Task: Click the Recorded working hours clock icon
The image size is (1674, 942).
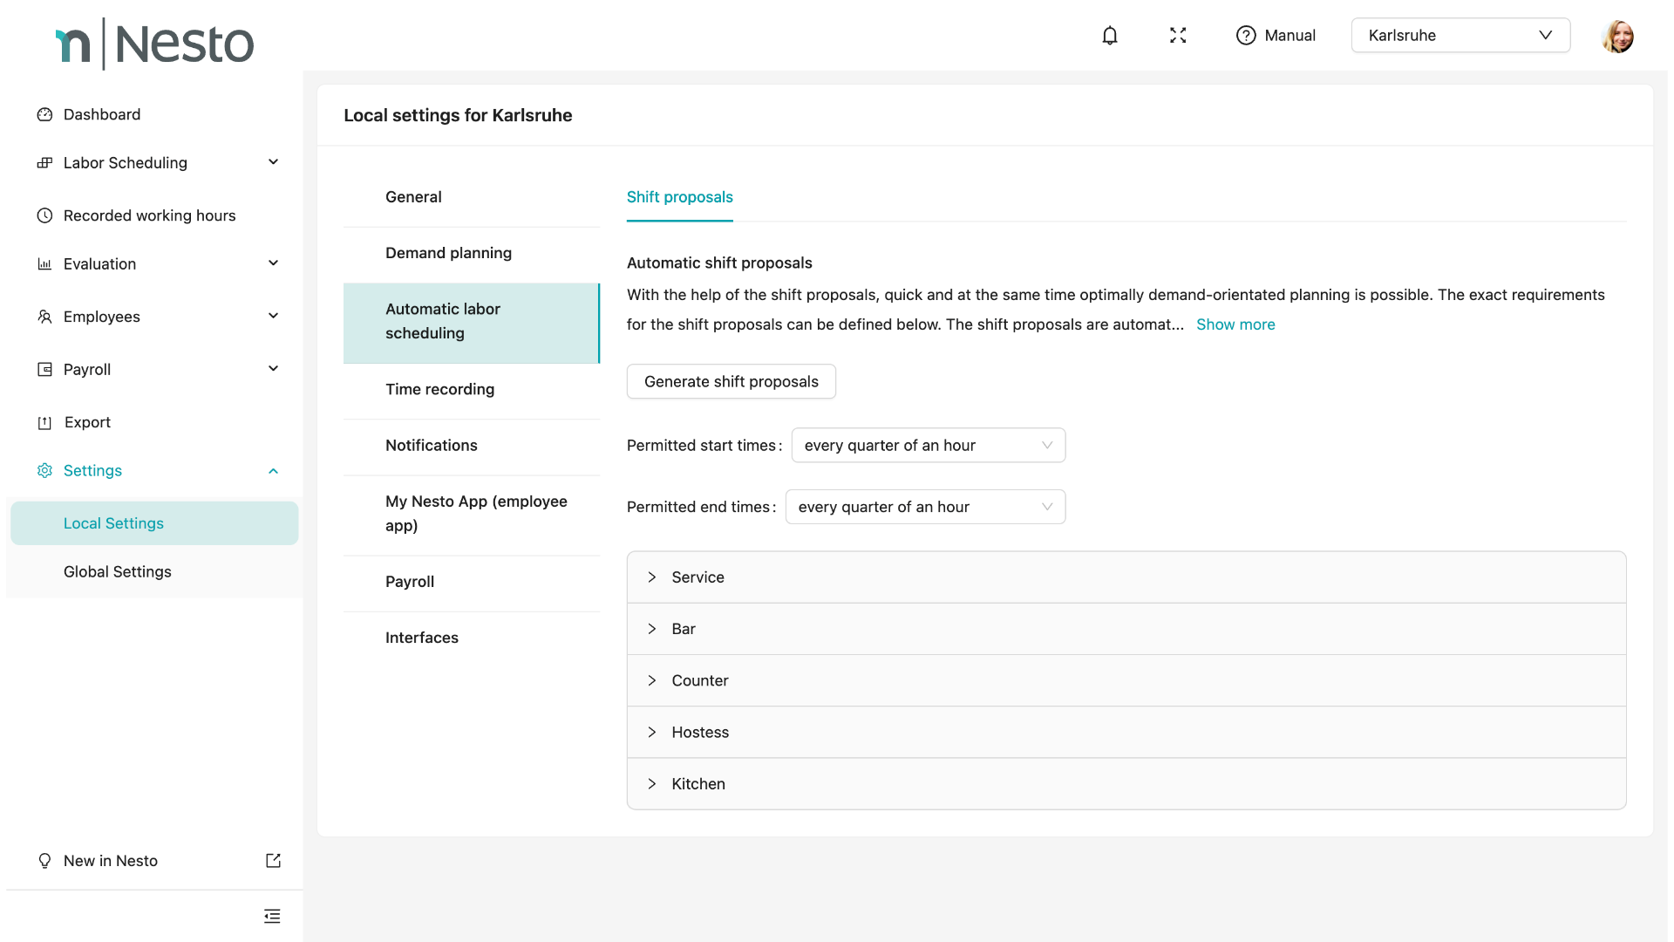Action: click(44, 215)
